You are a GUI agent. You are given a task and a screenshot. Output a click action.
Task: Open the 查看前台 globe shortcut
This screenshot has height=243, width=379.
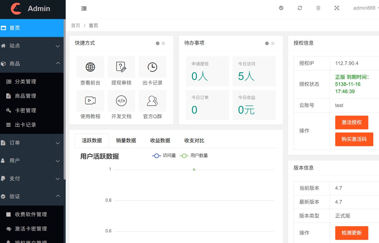coord(90,67)
